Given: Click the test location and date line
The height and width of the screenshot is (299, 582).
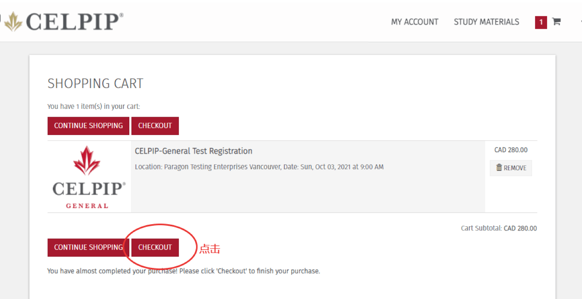Looking at the screenshot, I should point(259,167).
